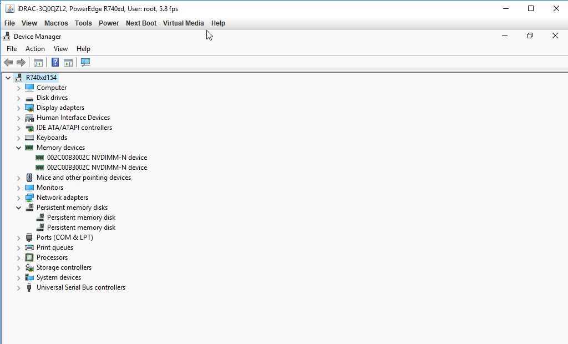Select the first Persistent memory disk entry
This screenshot has width=568, height=344.
(81, 217)
